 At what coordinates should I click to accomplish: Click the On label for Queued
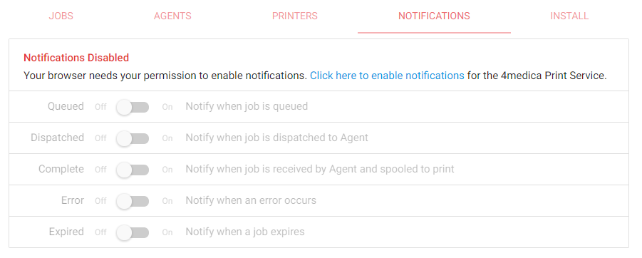pyautogui.click(x=167, y=108)
